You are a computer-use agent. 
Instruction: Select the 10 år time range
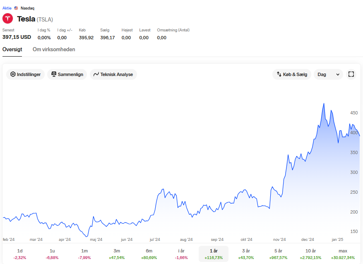click(310, 254)
